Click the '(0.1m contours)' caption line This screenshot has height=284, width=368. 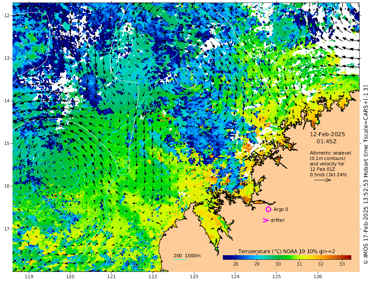pyautogui.click(x=327, y=158)
